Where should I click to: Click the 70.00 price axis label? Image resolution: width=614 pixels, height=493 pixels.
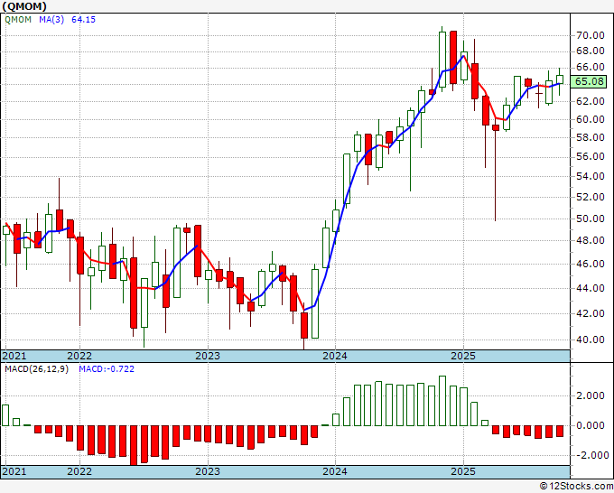coord(591,35)
